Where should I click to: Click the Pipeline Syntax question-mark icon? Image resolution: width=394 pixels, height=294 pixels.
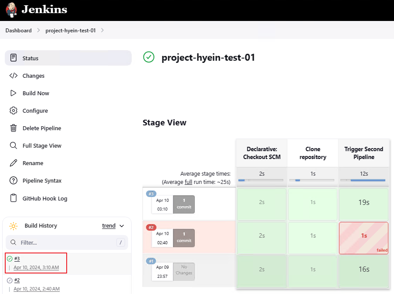pyautogui.click(x=14, y=180)
